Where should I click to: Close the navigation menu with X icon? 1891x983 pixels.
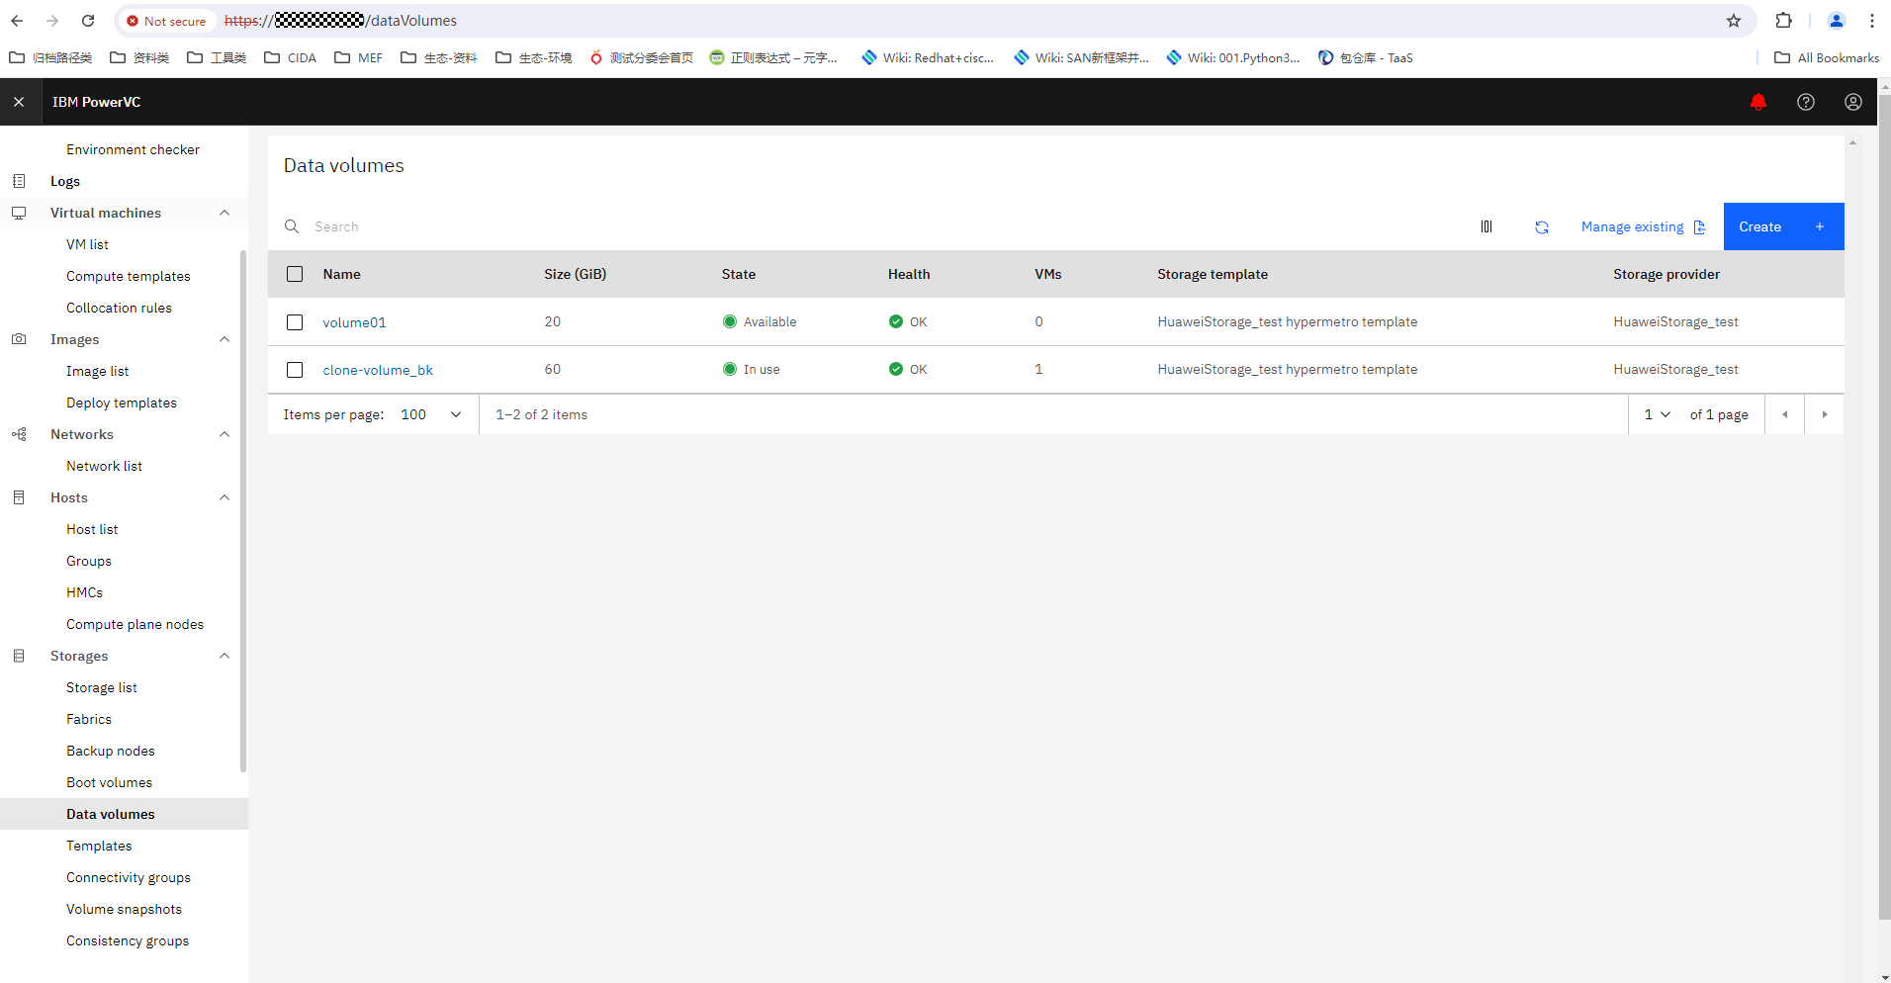(19, 102)
